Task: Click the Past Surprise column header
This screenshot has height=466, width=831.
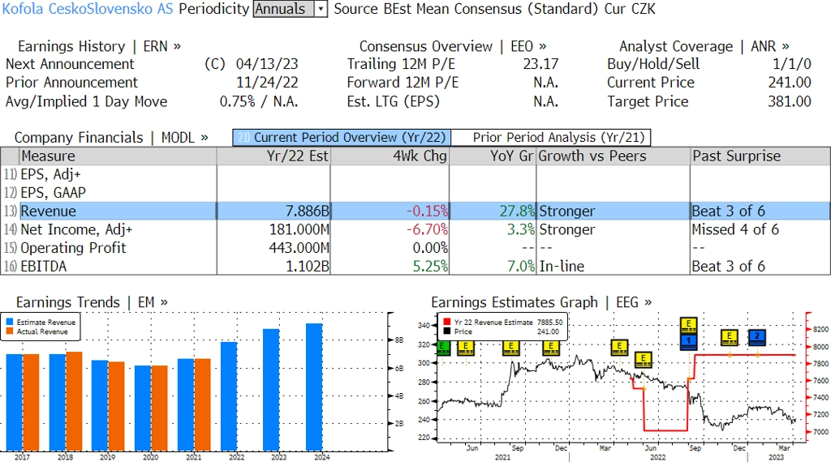Action: (x=760, y=156)
